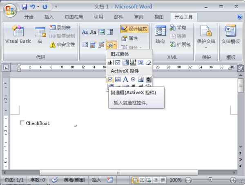Open 扩展包 expansion packs
The width and height of the screenshot is (245, 185).
[x=180, y=44]
